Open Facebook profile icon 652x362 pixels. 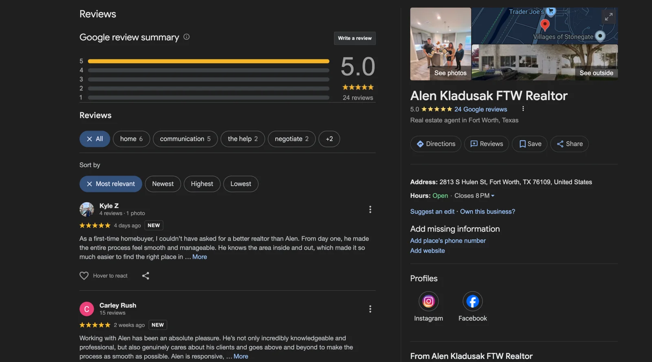click(x=472, y=302)
